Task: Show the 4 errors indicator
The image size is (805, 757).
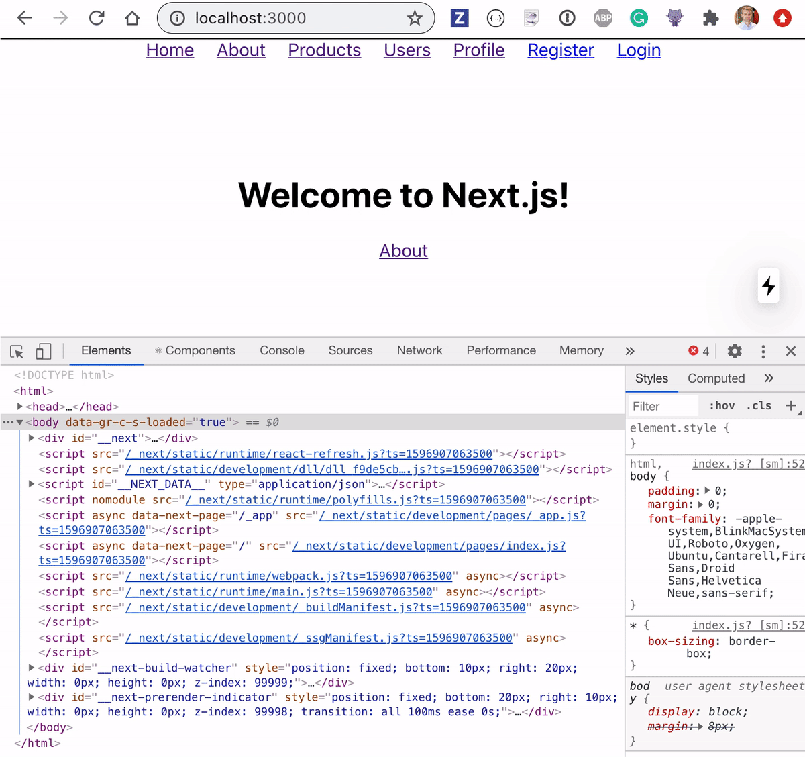Action: coord(699,351)
